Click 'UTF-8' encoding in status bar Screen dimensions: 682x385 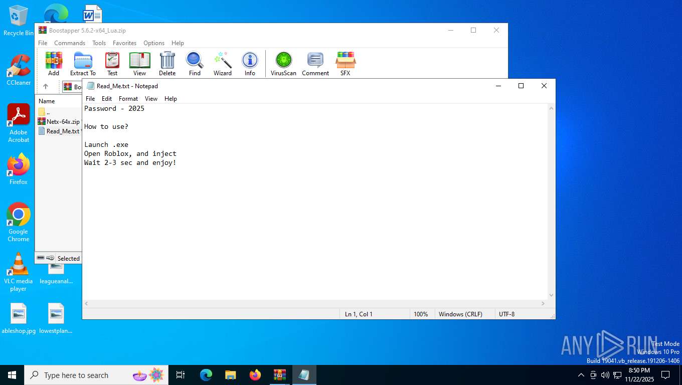506,314
